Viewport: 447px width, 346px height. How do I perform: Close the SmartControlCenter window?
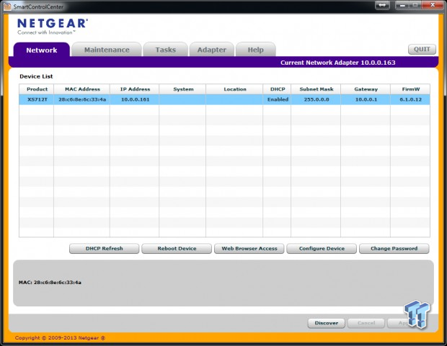(433, 5)
